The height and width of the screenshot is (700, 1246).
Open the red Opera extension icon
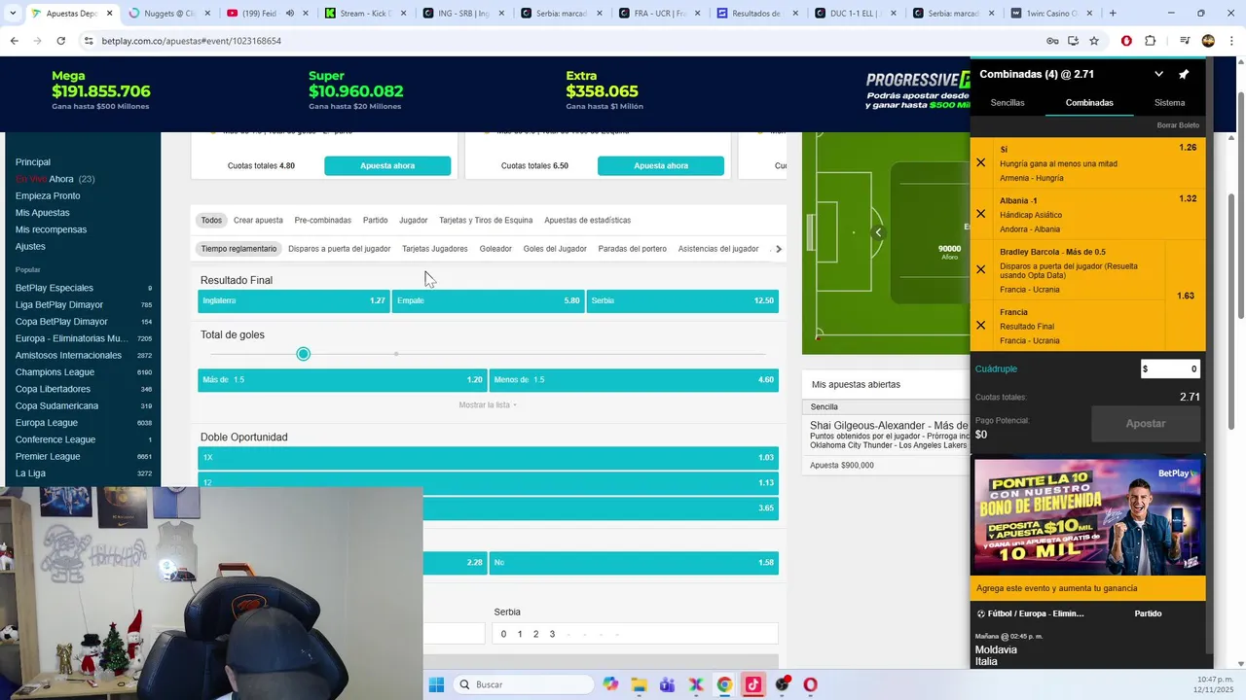click(1126, 41)
